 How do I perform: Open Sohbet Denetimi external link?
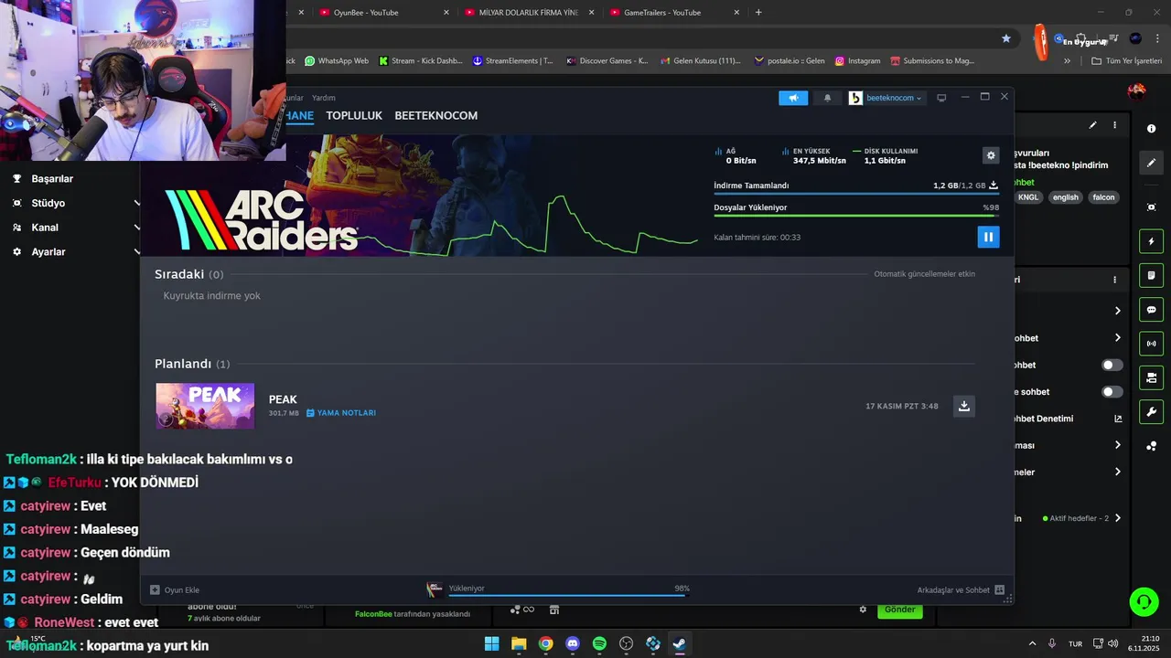tap(1118, 419)
